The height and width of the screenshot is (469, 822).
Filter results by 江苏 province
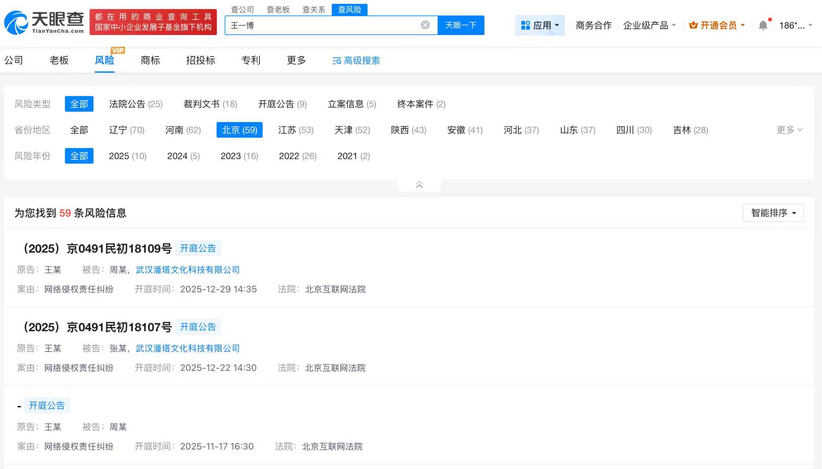(295, 130)
